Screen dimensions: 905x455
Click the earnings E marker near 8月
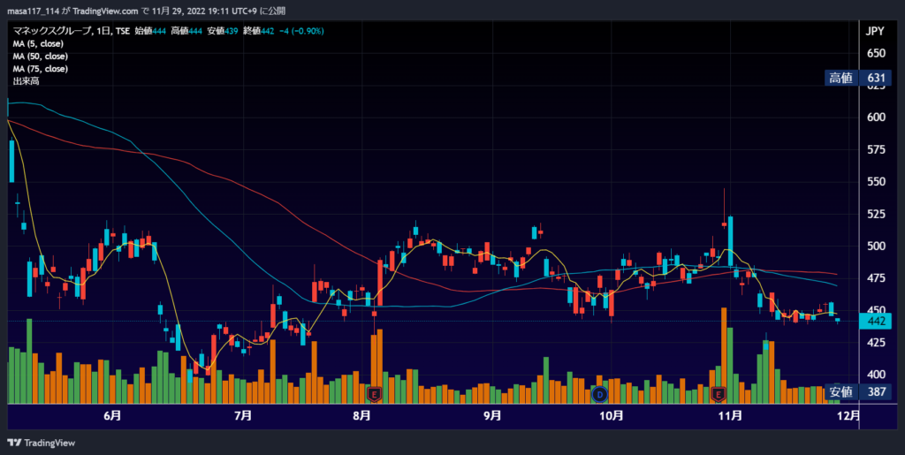click(375, 394)
